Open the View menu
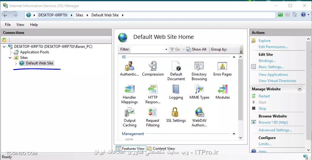Screen dimensions: 312x160 pyautogui.click(x=20, y=25)
